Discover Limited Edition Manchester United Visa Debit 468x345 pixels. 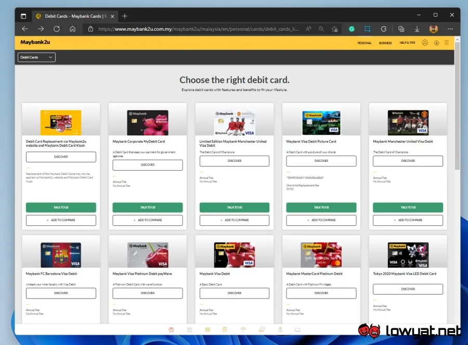[235, 161]
